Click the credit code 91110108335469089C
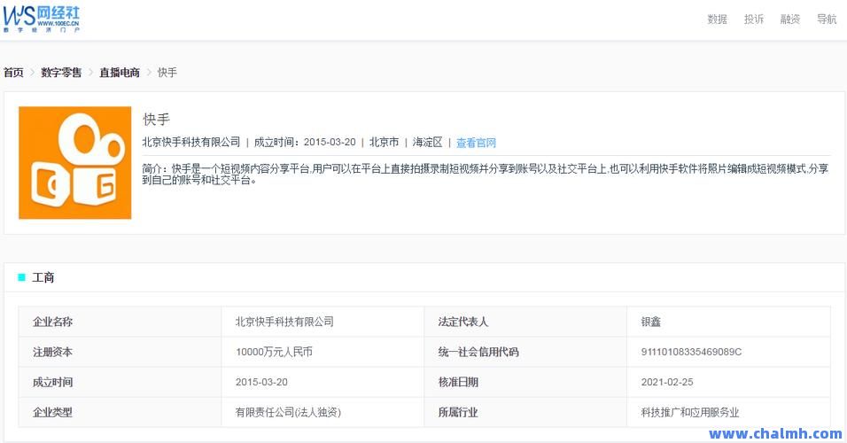847x443 pixels. point(691,352)
